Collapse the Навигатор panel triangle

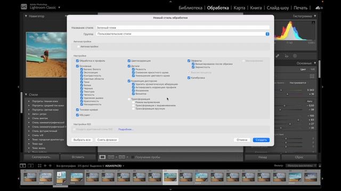coord(26,16)
